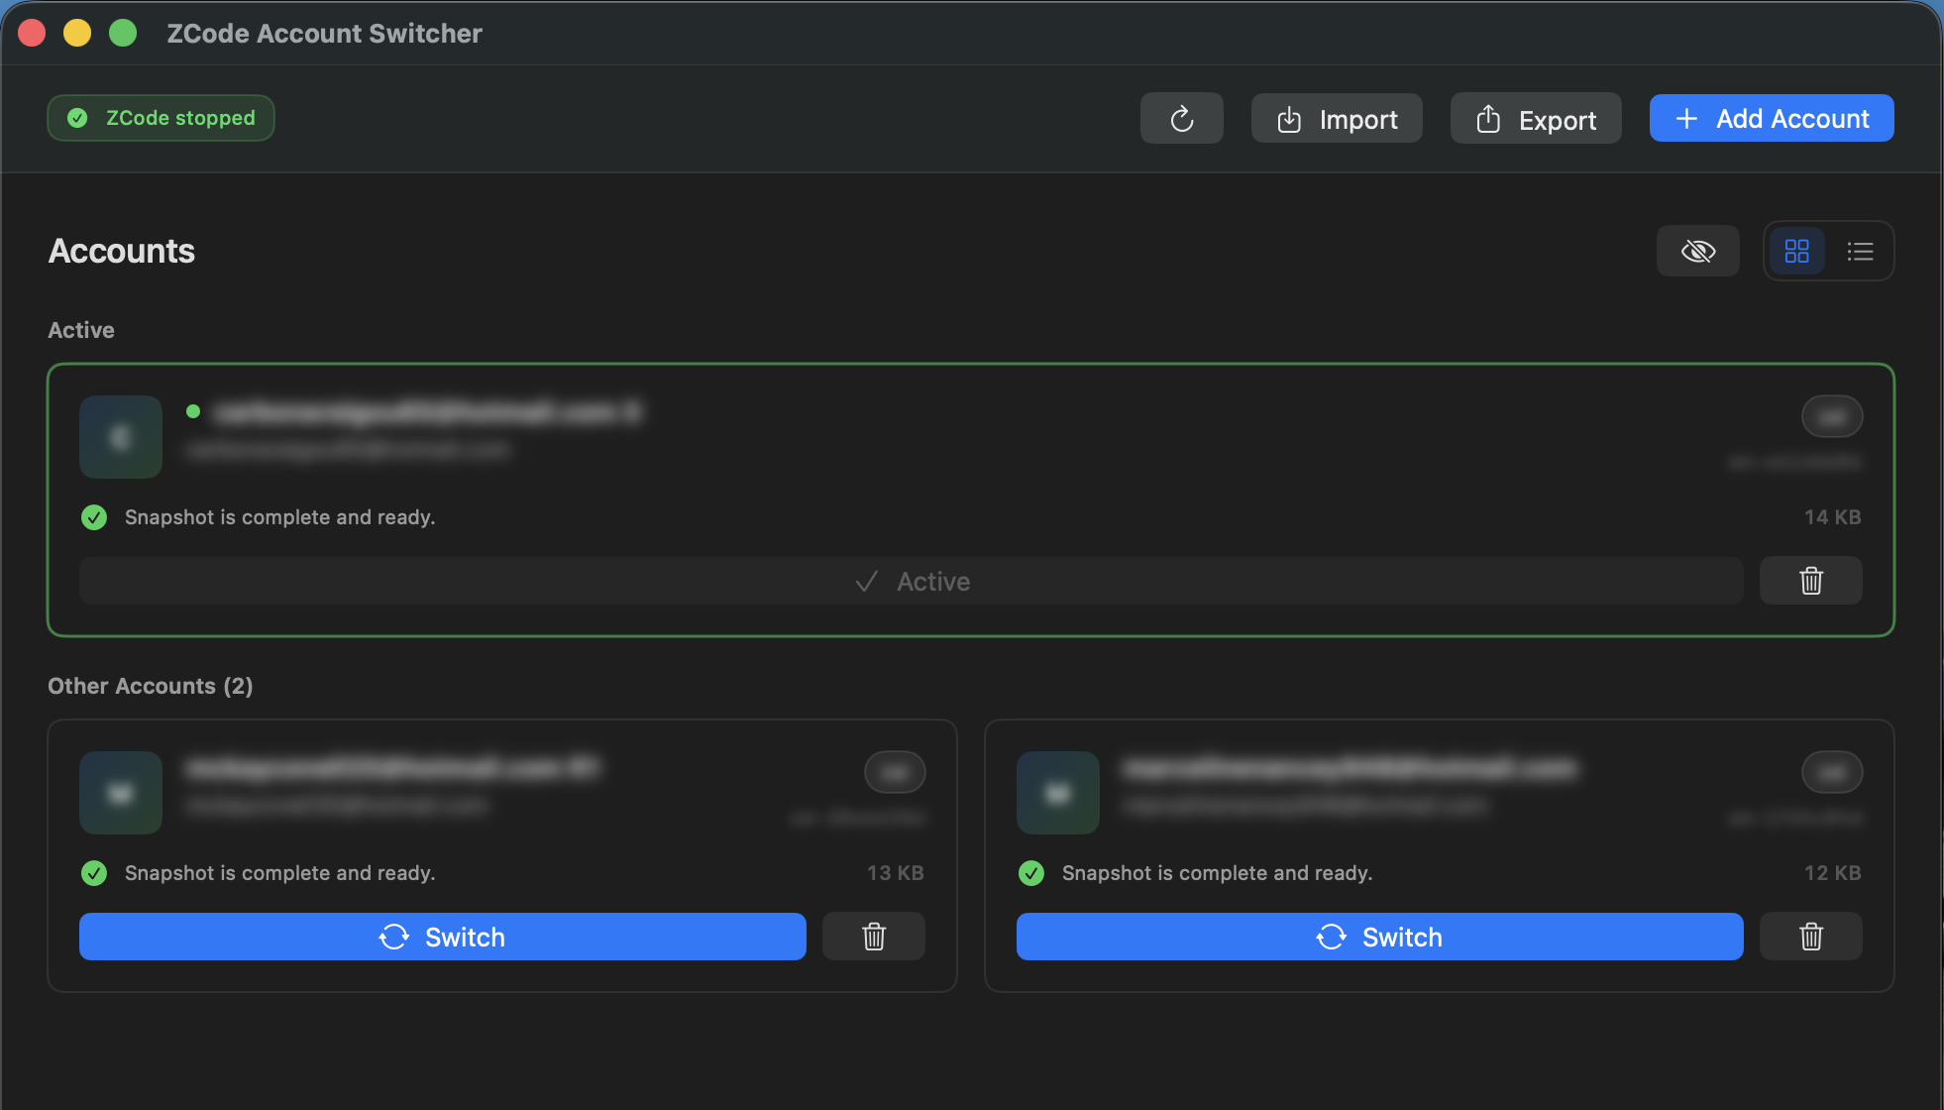Toggle the hide emails eye icon
The width and height of the screenshot is (1944, 1110).
1698,251
